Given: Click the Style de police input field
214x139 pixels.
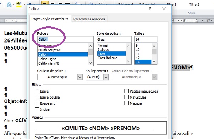Looking at the screenshot, I should click(x=114, y=40).
